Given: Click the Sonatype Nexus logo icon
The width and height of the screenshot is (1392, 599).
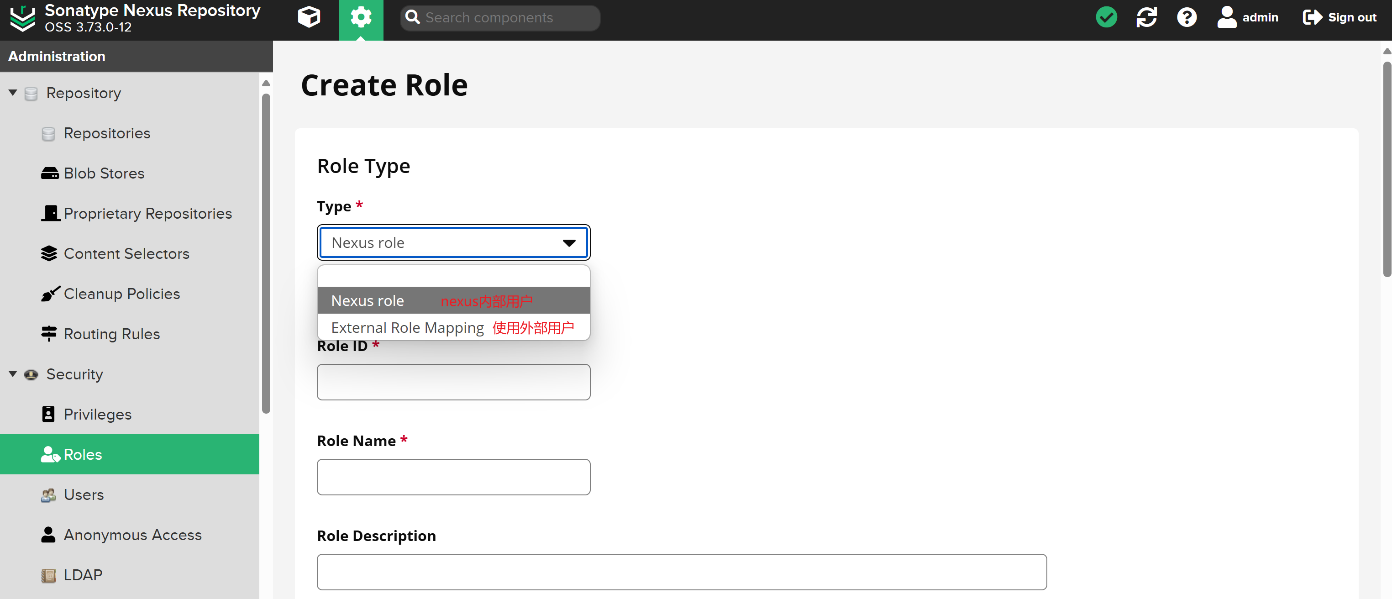Looking at the screenshot, I should (23, 18).
